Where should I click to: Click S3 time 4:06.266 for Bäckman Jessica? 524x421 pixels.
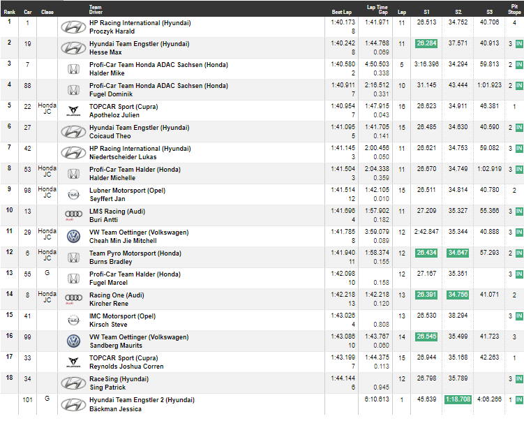click(489, 399)
